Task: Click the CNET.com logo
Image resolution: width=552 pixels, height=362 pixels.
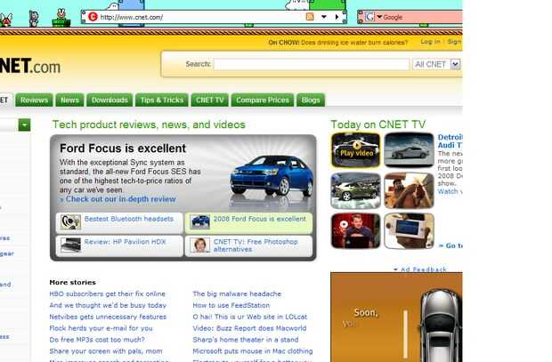Action: pos(30,66)
